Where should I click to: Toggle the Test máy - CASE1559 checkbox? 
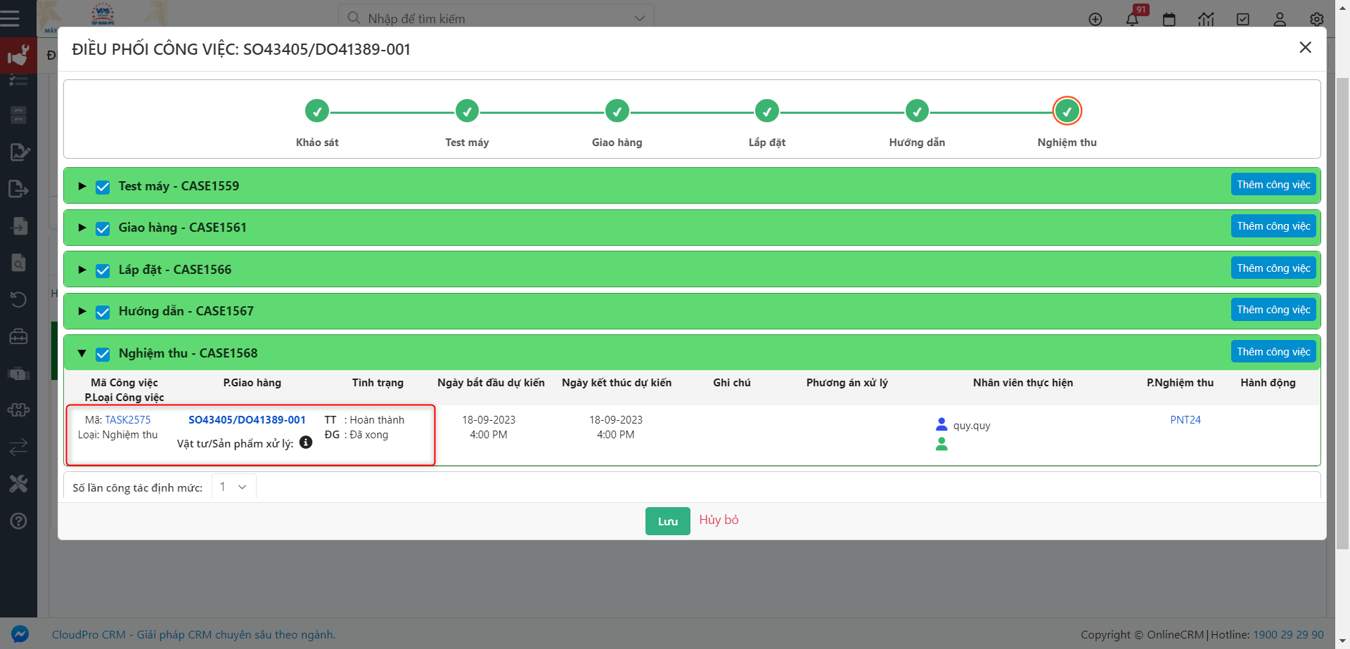point(103,187)
